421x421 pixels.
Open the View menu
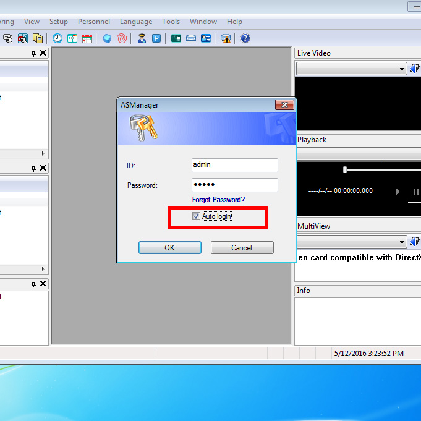(x=32, y=22)
